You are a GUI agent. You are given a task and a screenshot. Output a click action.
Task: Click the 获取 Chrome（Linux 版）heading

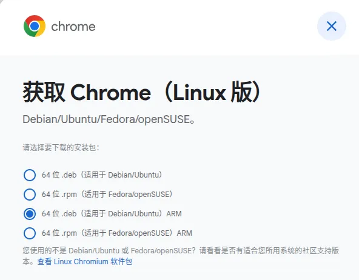pos(142,92)
